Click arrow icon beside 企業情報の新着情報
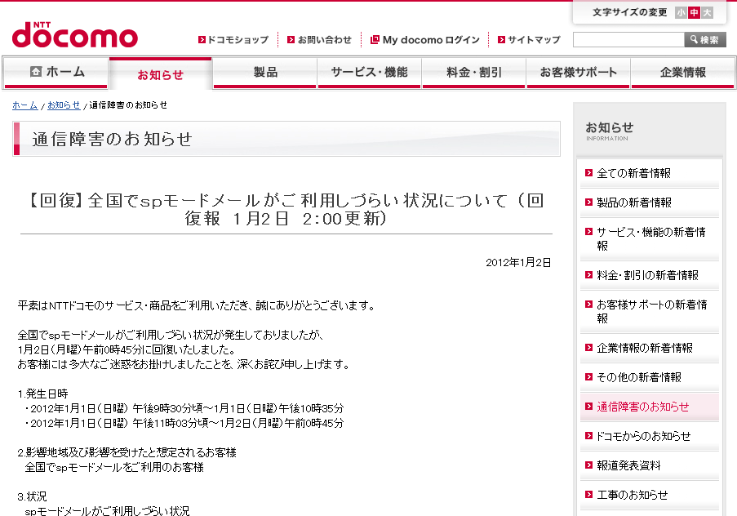This screenshot has height=516, width=737. (x=588, y=348)
